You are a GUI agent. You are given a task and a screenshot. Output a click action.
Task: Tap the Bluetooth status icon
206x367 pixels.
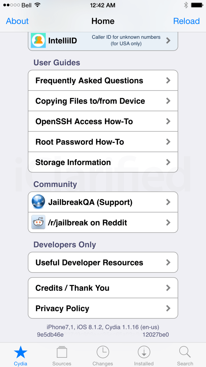click(x=186, y=5)
